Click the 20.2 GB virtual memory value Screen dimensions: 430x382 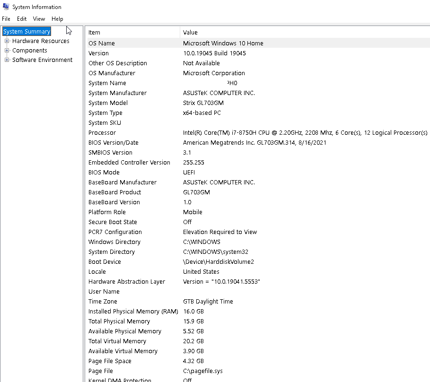click(x=193, y=341)
